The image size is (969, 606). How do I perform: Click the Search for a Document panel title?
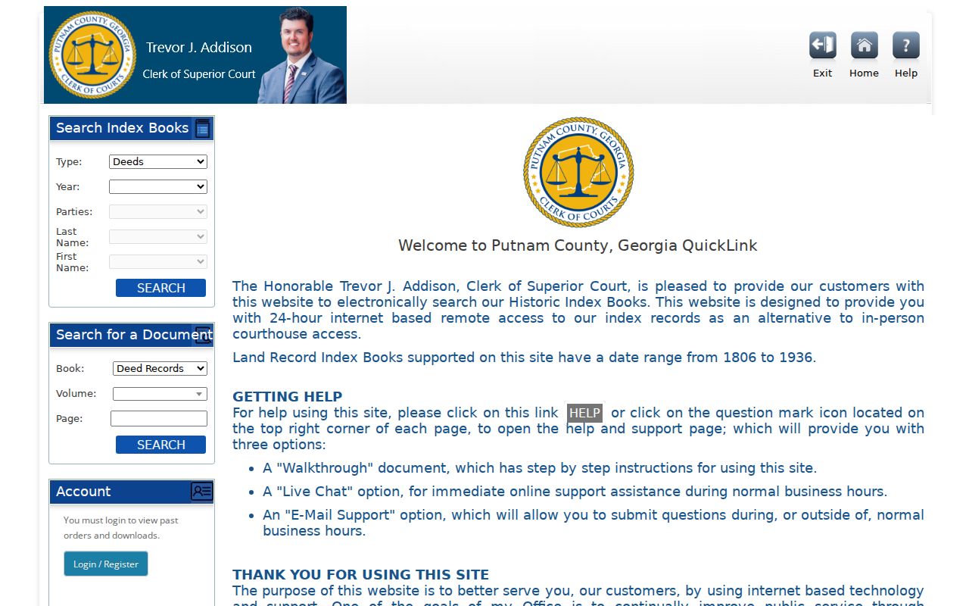[134, 335]
